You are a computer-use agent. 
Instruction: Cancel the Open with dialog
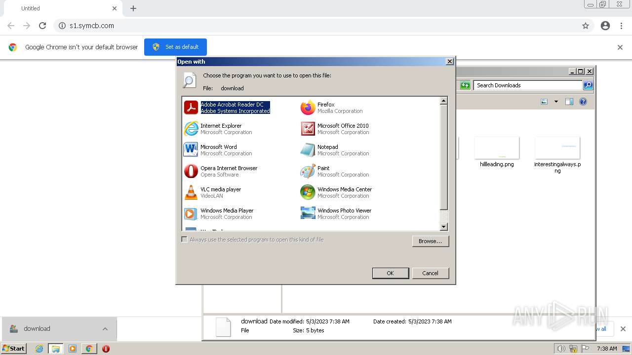[430, 273]
